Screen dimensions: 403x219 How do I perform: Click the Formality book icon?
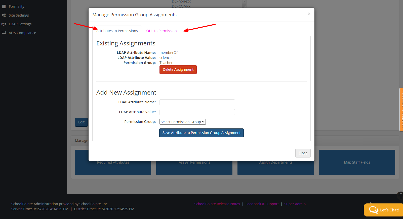[x=4, y=7]
